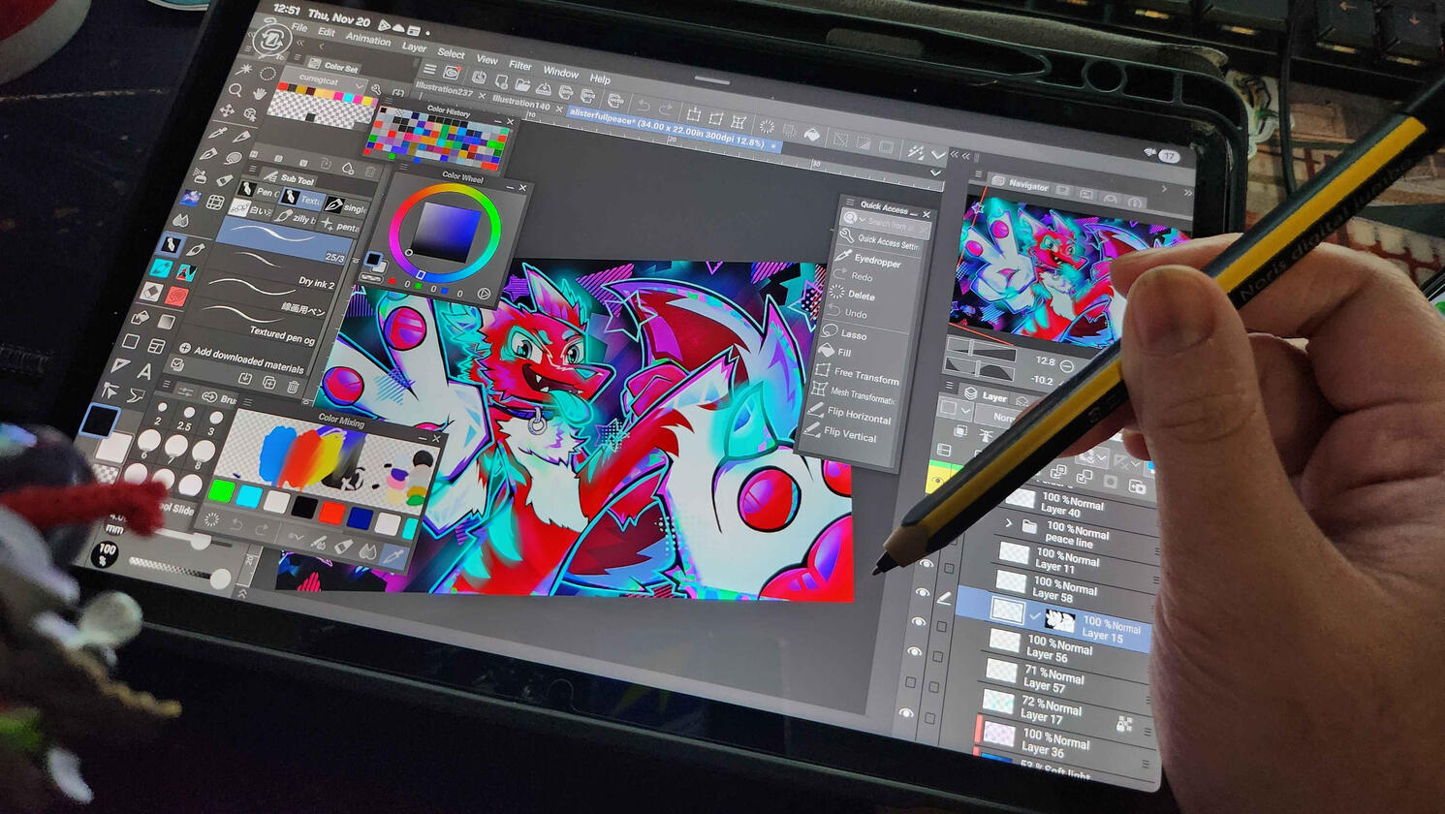The image size is (1445, 814).
Task: Click the Navigator zoom out minus icon
Action: click(1067, 366)
